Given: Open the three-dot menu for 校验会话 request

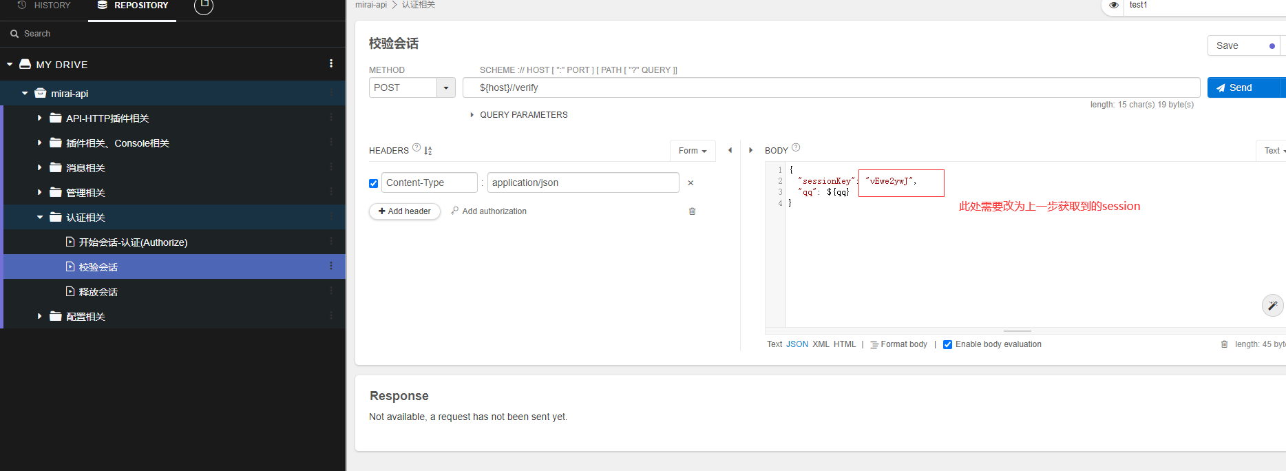Looking at the screenshot, I should click(331, 266).
